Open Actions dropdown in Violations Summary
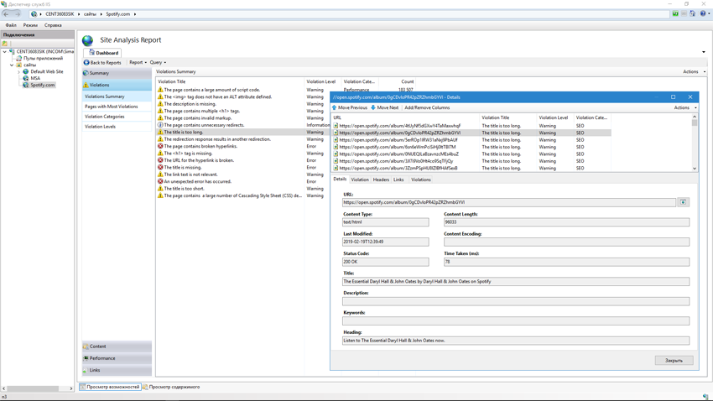The image size is (713, 401). 694,72
